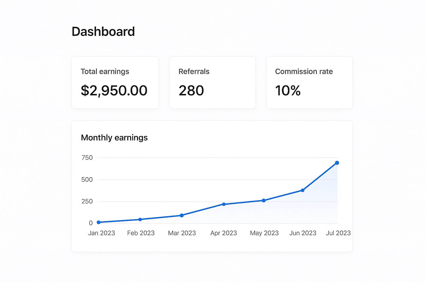The image size is (425, 283).
Task: Click the Jan 2023 x-axis label
Action: coord(101,233)
